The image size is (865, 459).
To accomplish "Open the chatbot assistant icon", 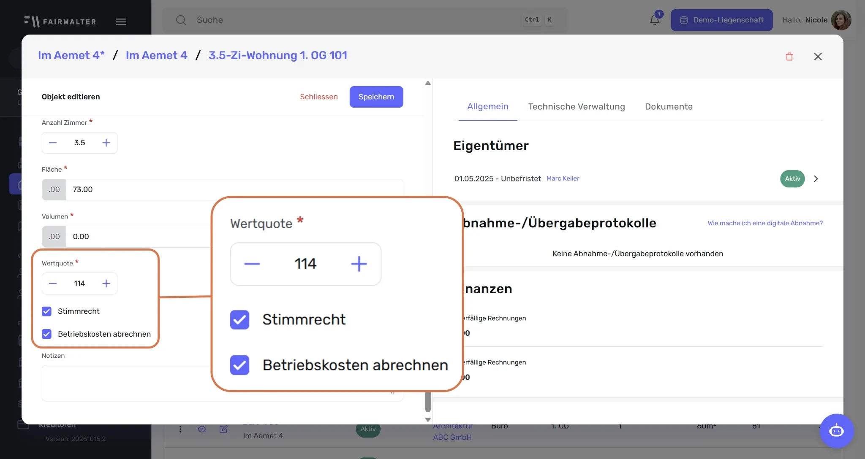I will pyautogui.click(x=836, y=431).
